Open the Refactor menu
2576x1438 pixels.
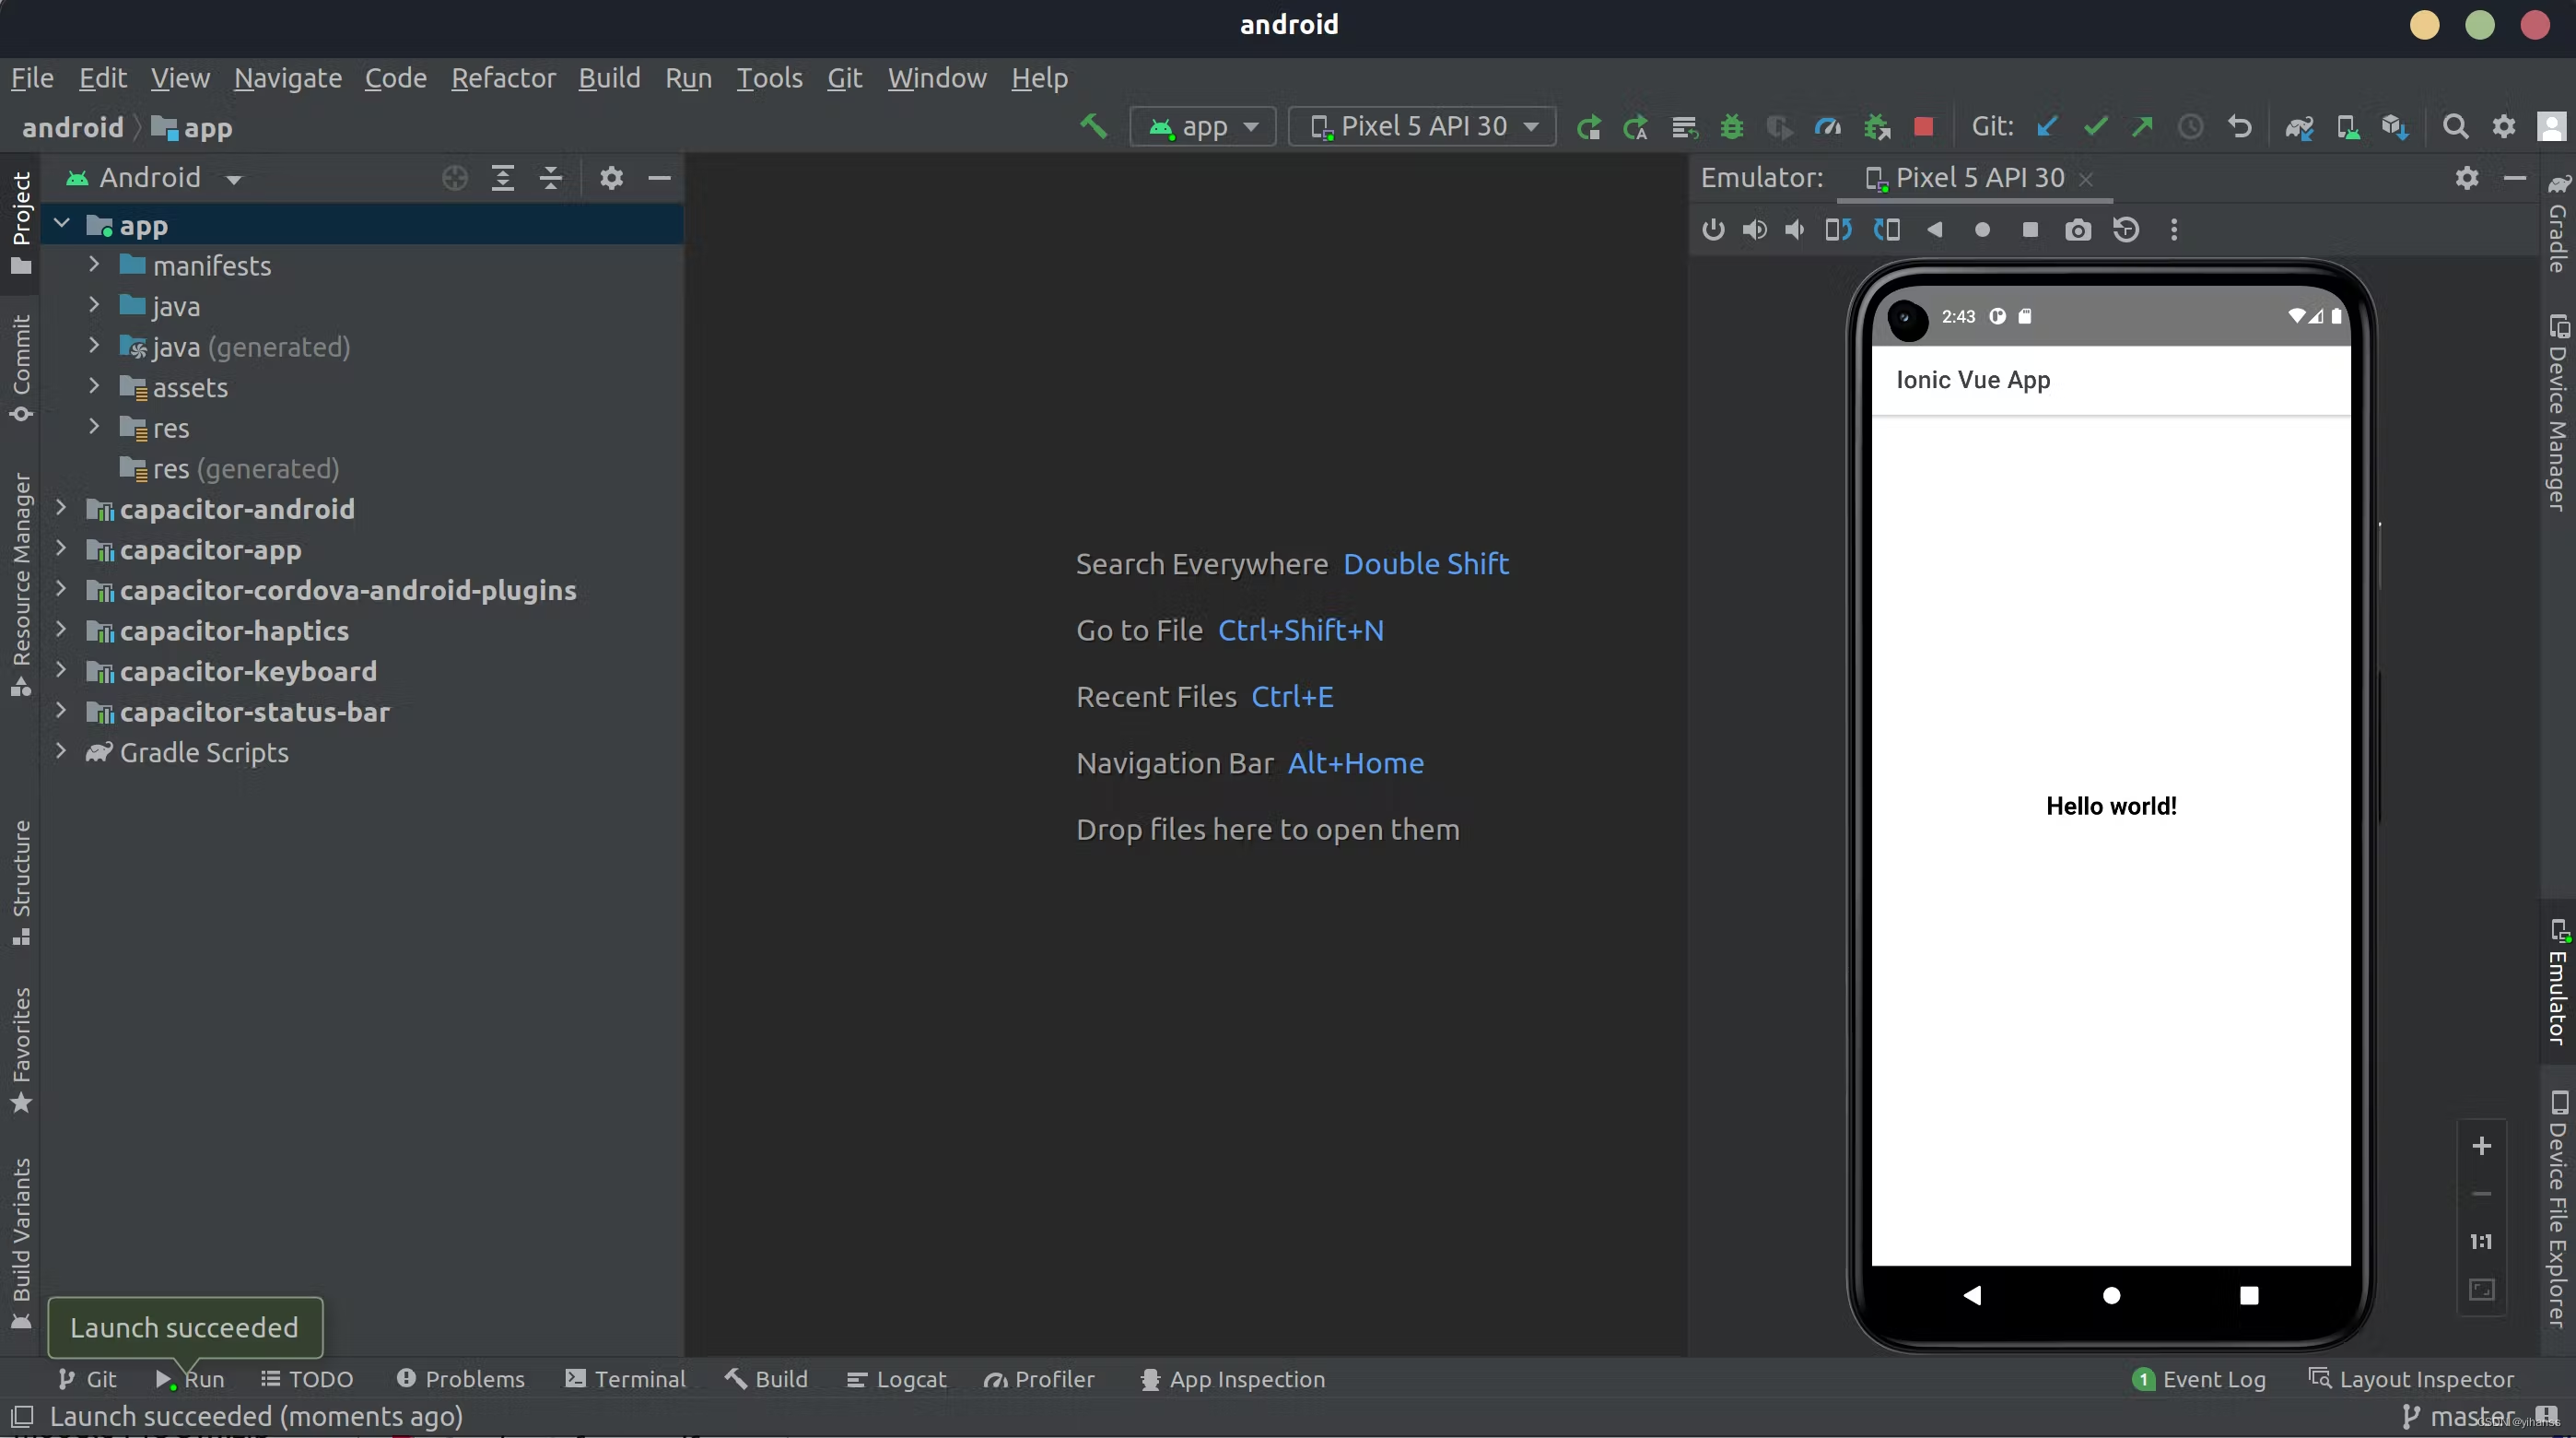pyautogui.click(x=502, y=78)
